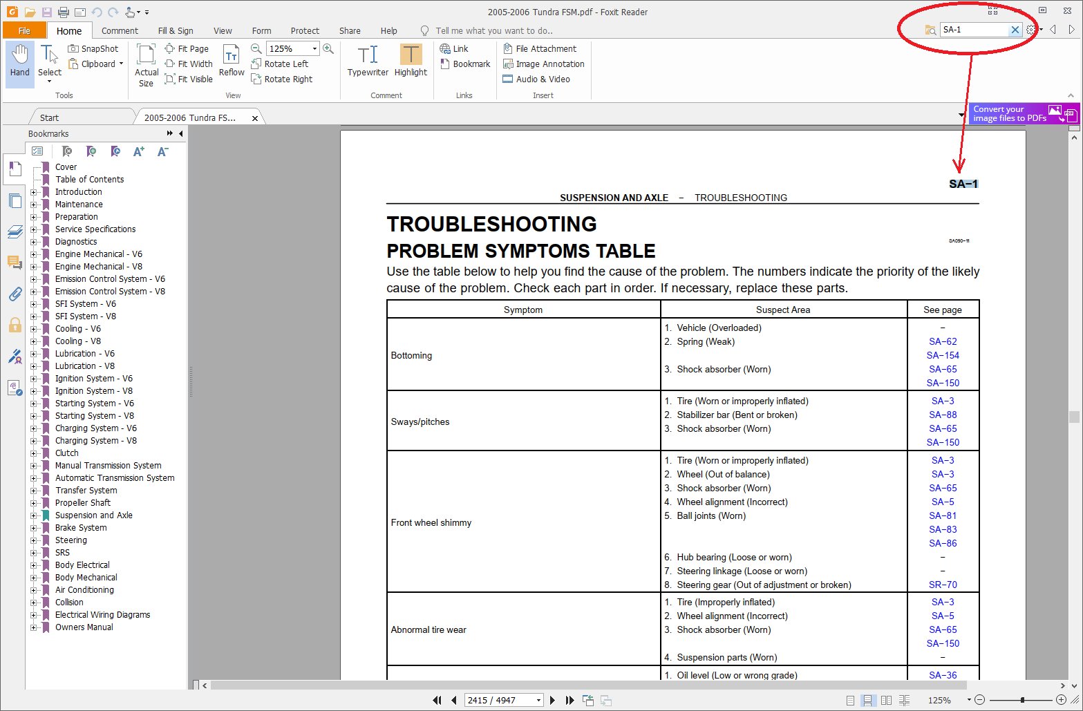Click the File Attachment tool

(x=540, y=49)
